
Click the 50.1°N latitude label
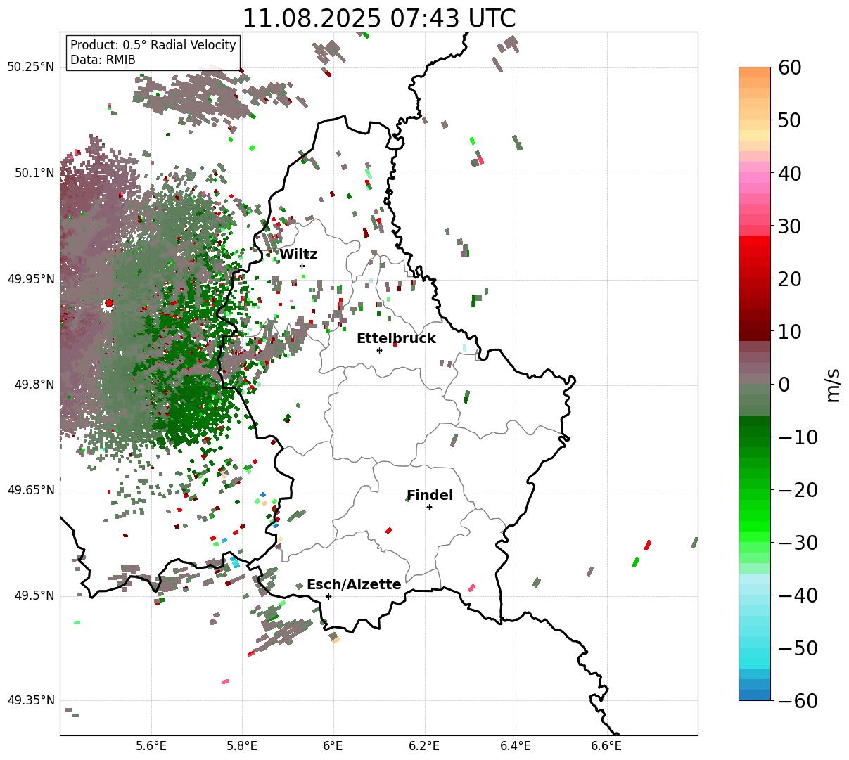coord(34,173)
